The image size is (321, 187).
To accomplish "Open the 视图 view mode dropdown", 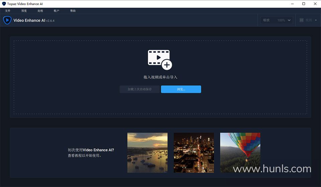I will point(308,20).
